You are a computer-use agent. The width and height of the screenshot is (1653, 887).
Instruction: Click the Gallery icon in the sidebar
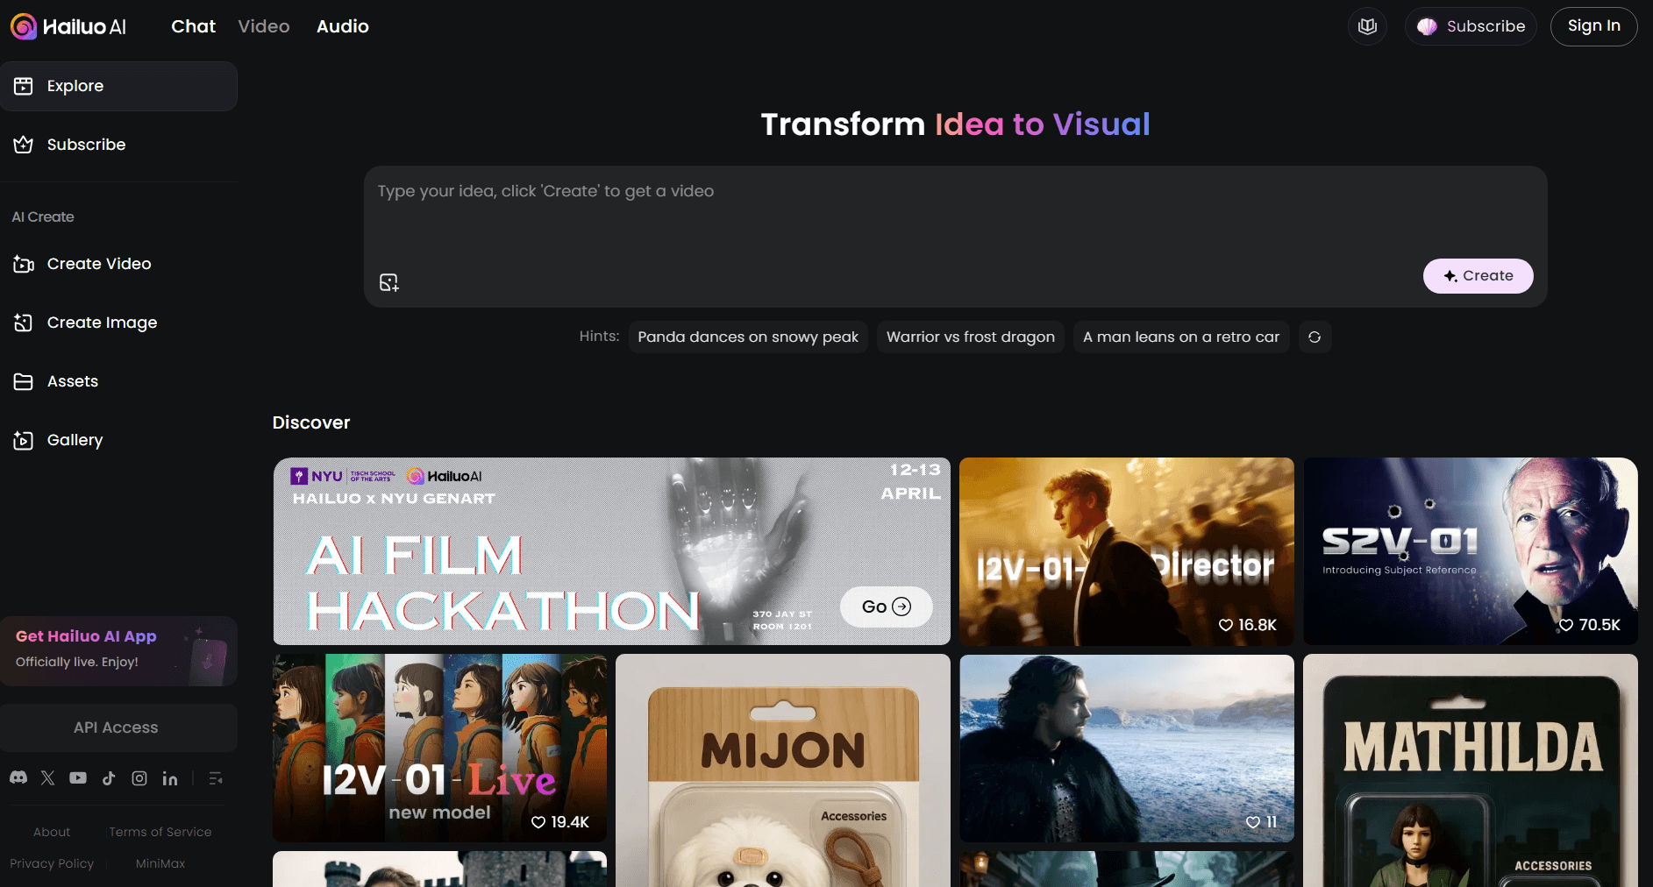[x=24, y=440]
